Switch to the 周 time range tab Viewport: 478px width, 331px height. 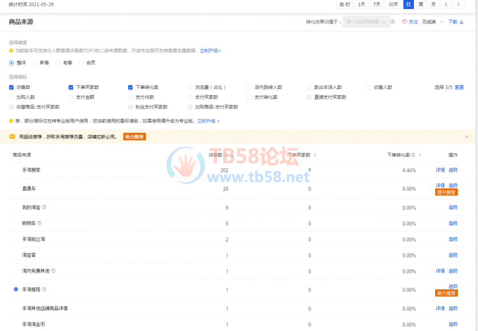(421, 5)
